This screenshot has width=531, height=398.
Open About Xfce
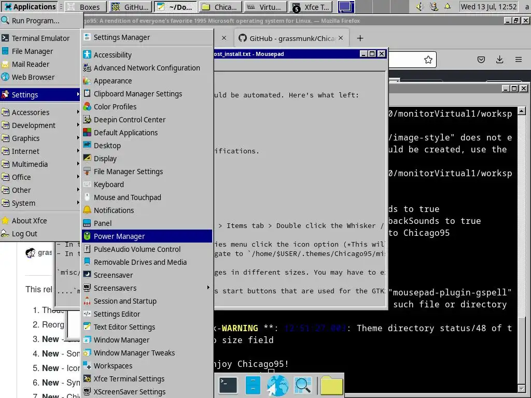[40, 221]
